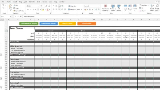Switch to the Insert tab
Image resolution: width=160 pixels, height=90 pixels.
pos(15,2)
